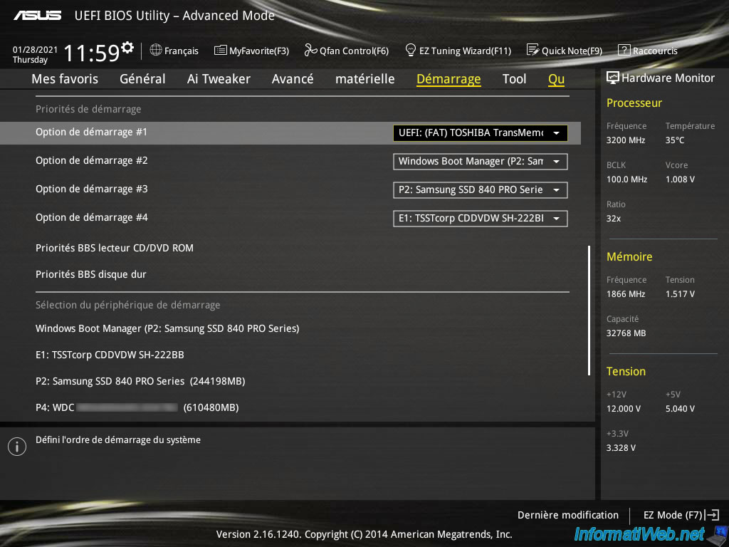Open the Ai Tweaker tab
Viewport: 729px width, 547px height.
pos(219,79)
